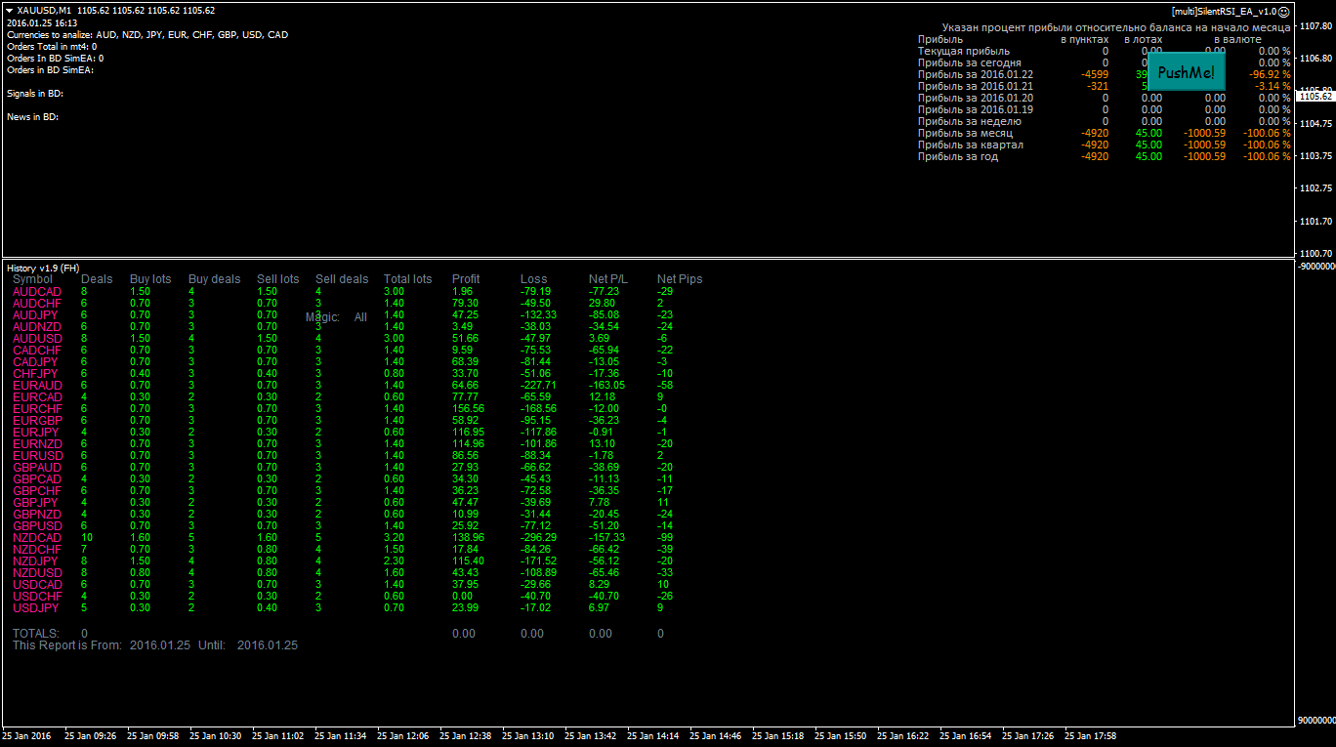Click the GBPCHF symbol
Image resolution: width=1336 pixels, height=747 pixels.
(x=37, y=490)
